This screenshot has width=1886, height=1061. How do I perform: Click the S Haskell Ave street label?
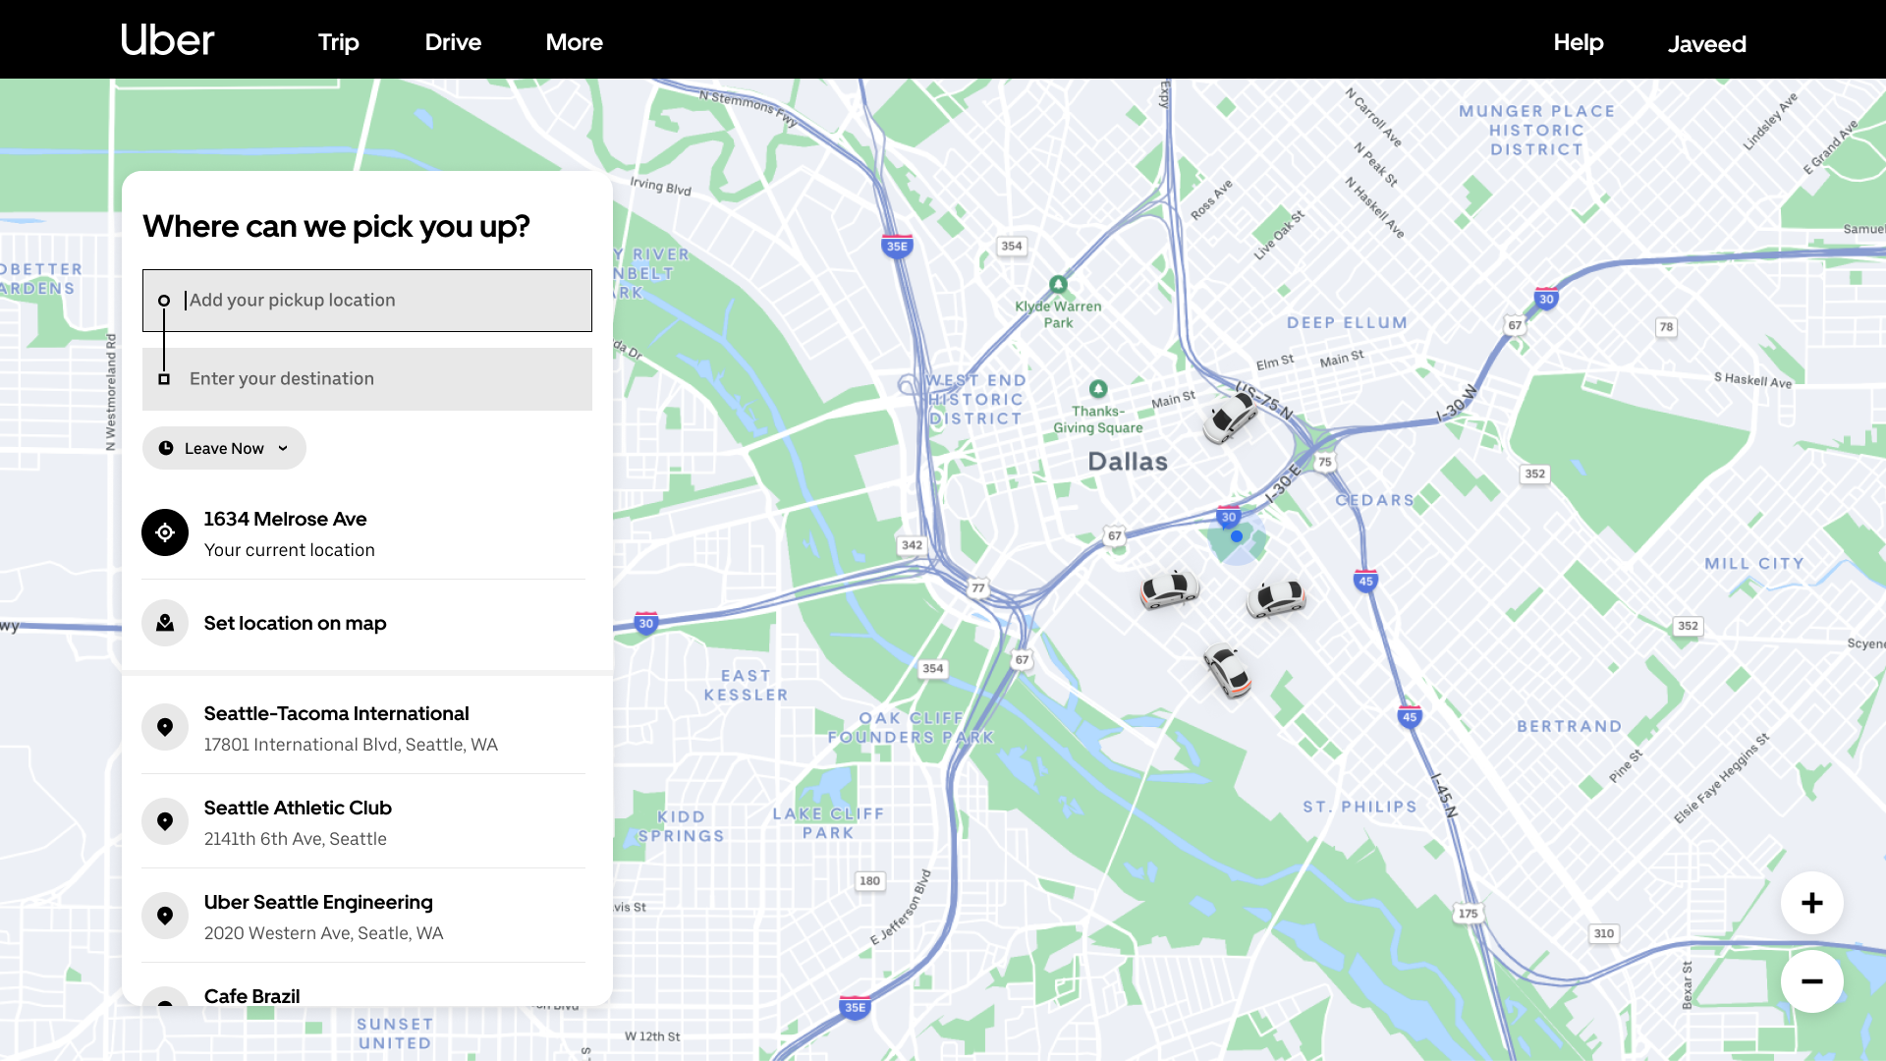coord(1753,380)
